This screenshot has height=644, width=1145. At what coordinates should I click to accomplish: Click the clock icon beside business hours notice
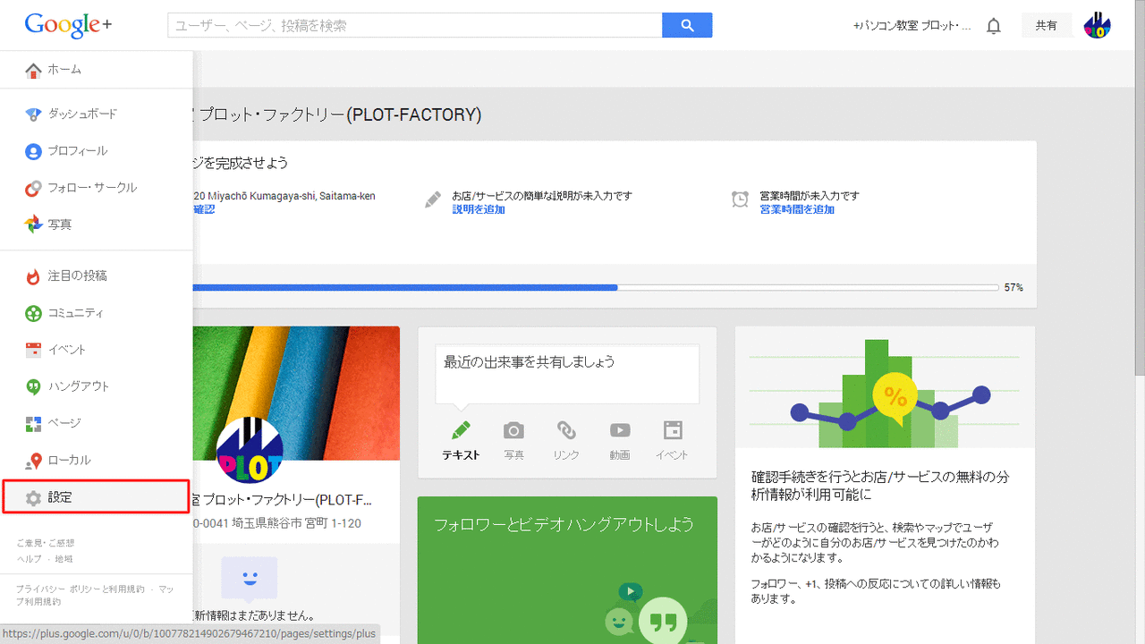[740, 199]
